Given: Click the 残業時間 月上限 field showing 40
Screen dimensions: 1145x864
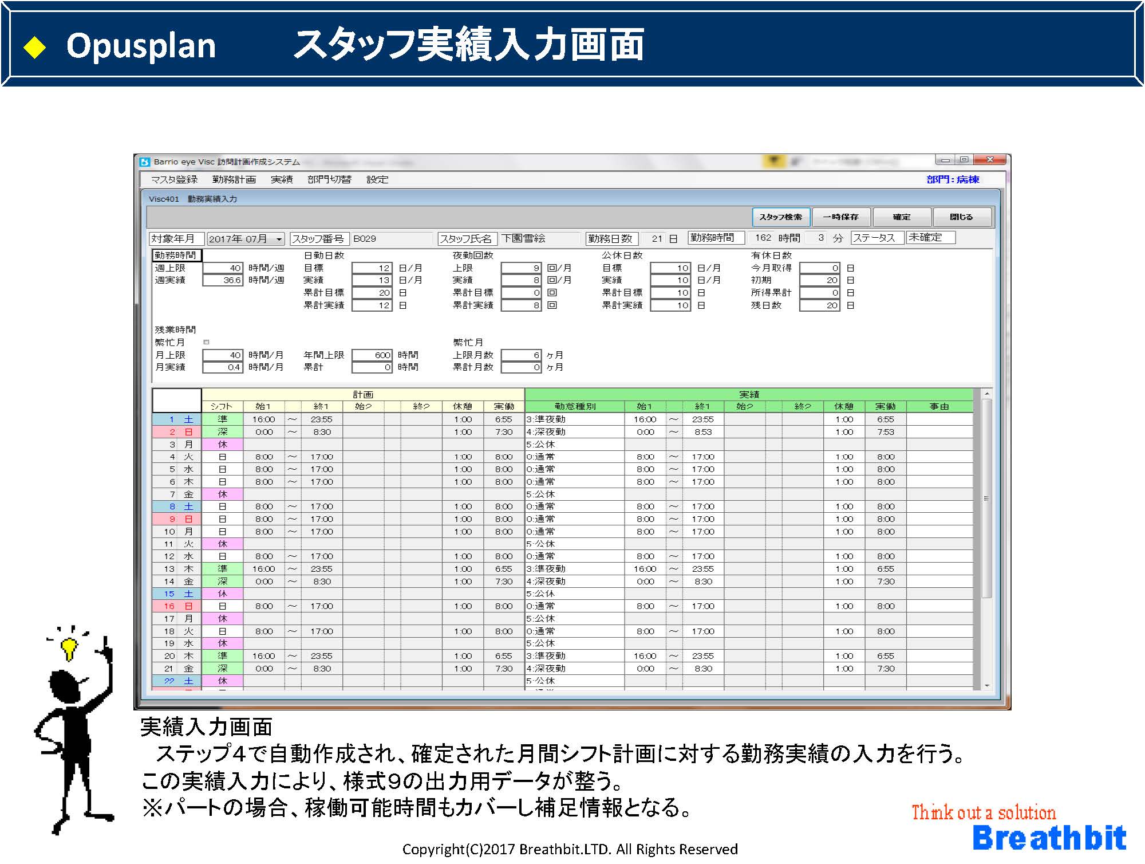Looking at the screenshot, I should coord(223,355).
